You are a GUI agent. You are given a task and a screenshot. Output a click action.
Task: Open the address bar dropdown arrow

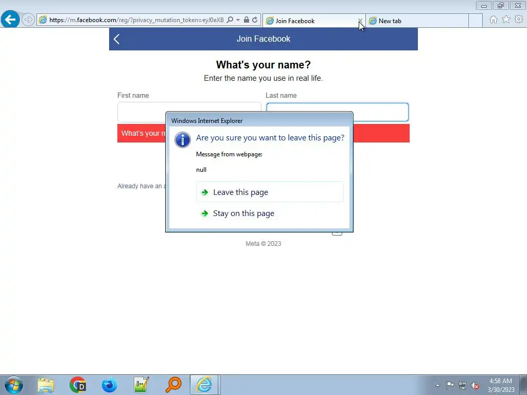pos(238,20)
